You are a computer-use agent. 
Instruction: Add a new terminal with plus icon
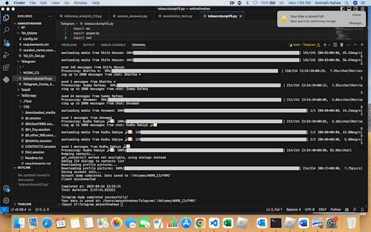pos(325,45)
